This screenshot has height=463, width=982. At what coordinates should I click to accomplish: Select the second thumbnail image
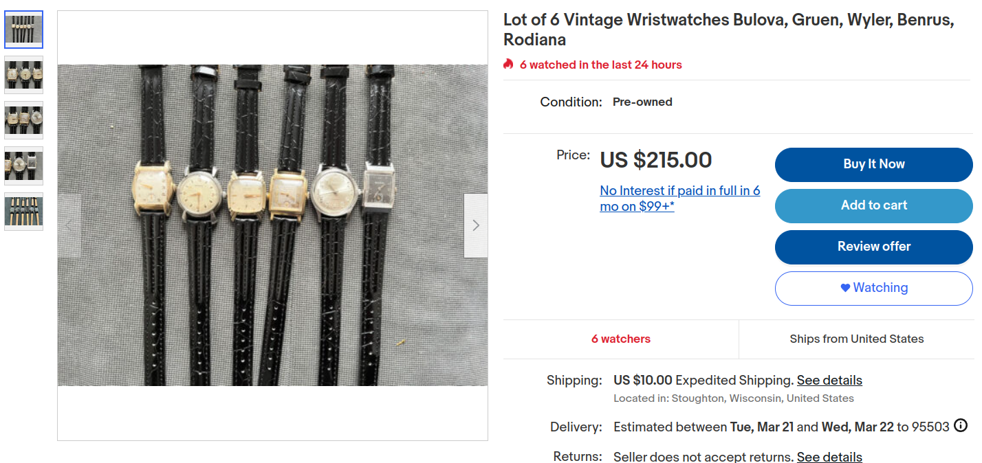(24, 74)
